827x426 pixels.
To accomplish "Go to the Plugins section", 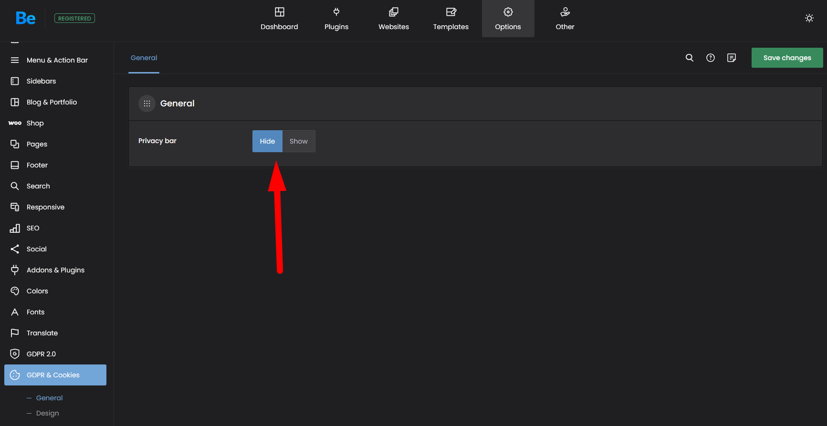I will coord(336,19).
